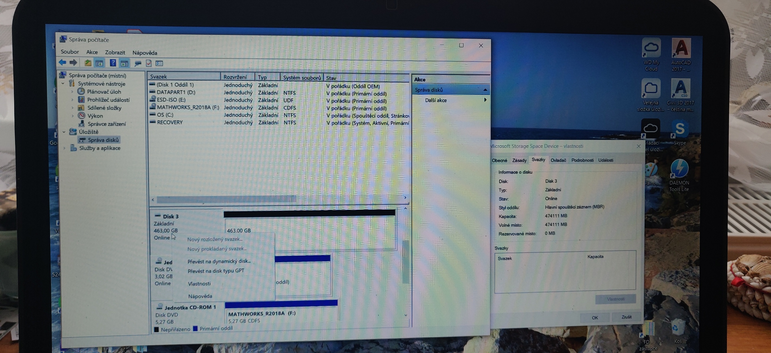Choose Převést na disk typu GPT
The height and width of the screenshot is (353, 771).
(216, 271)
